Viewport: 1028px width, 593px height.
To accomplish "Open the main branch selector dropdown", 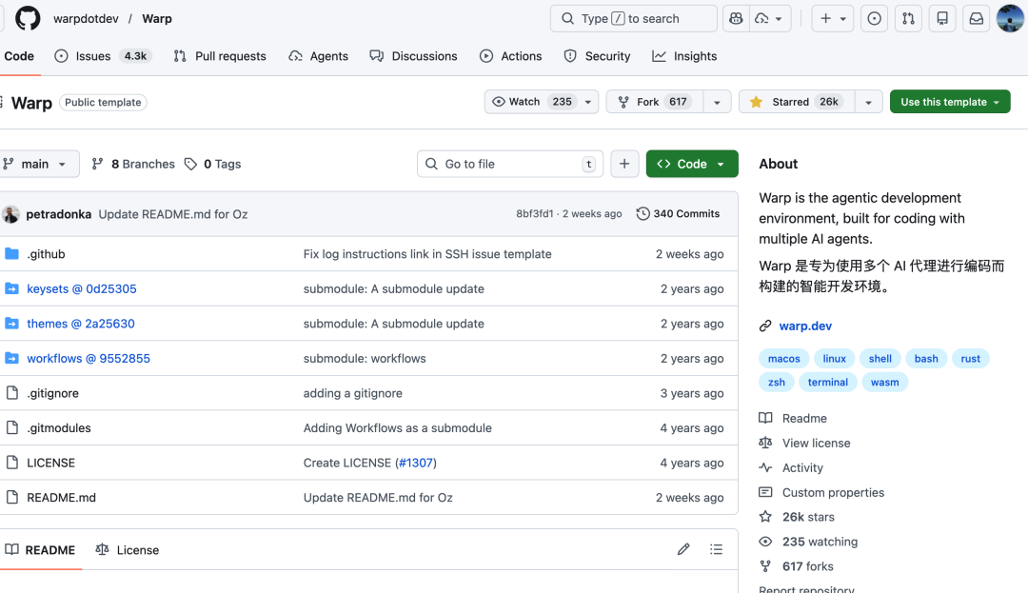I will 40,164.
